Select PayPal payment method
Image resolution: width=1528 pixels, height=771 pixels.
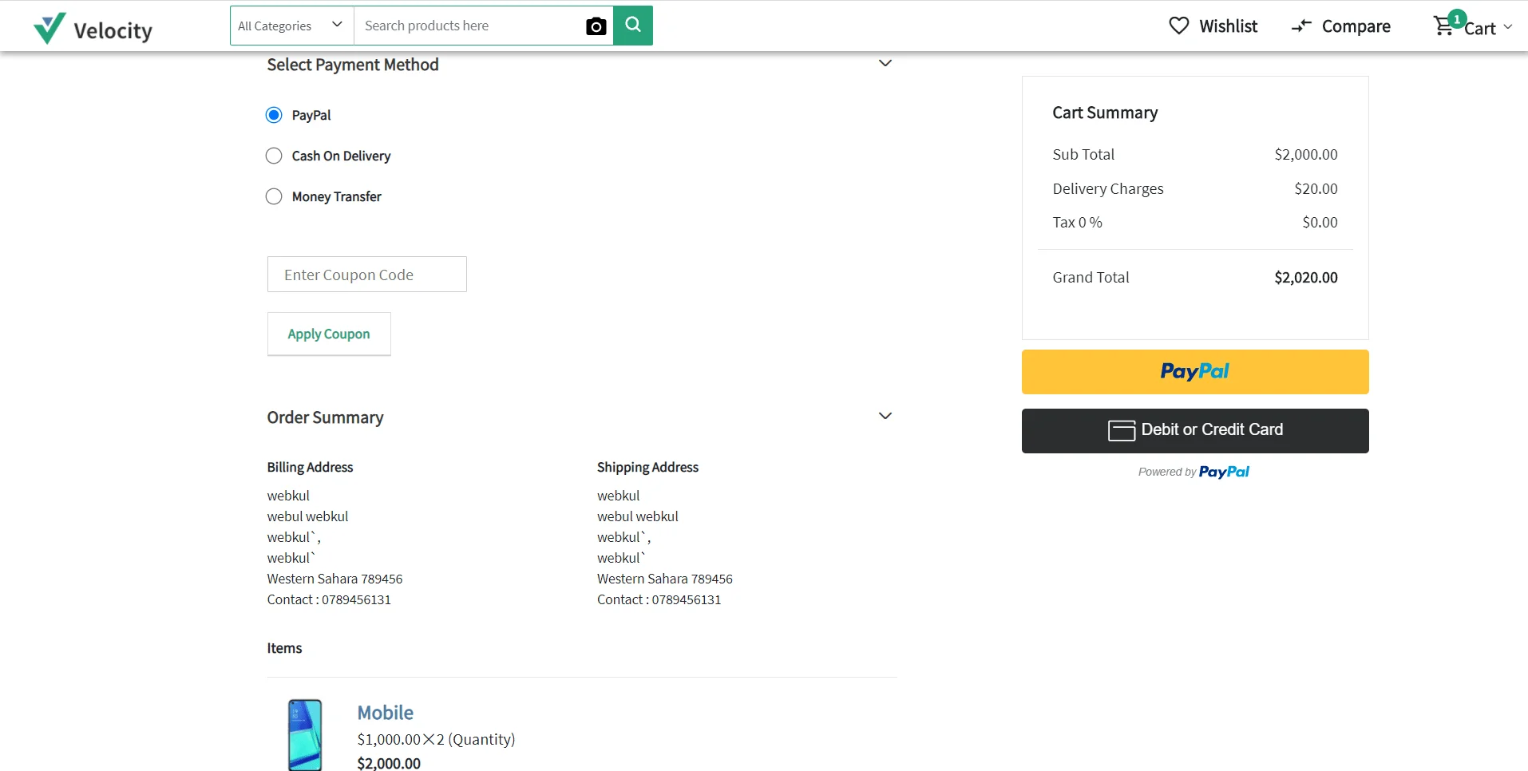274,115
